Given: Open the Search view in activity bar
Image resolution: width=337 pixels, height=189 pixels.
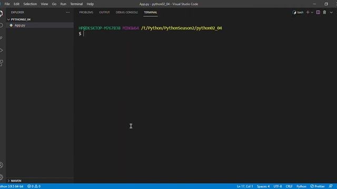Looking at the screenshot, I should pyautogui.click(x=1, y=26).
